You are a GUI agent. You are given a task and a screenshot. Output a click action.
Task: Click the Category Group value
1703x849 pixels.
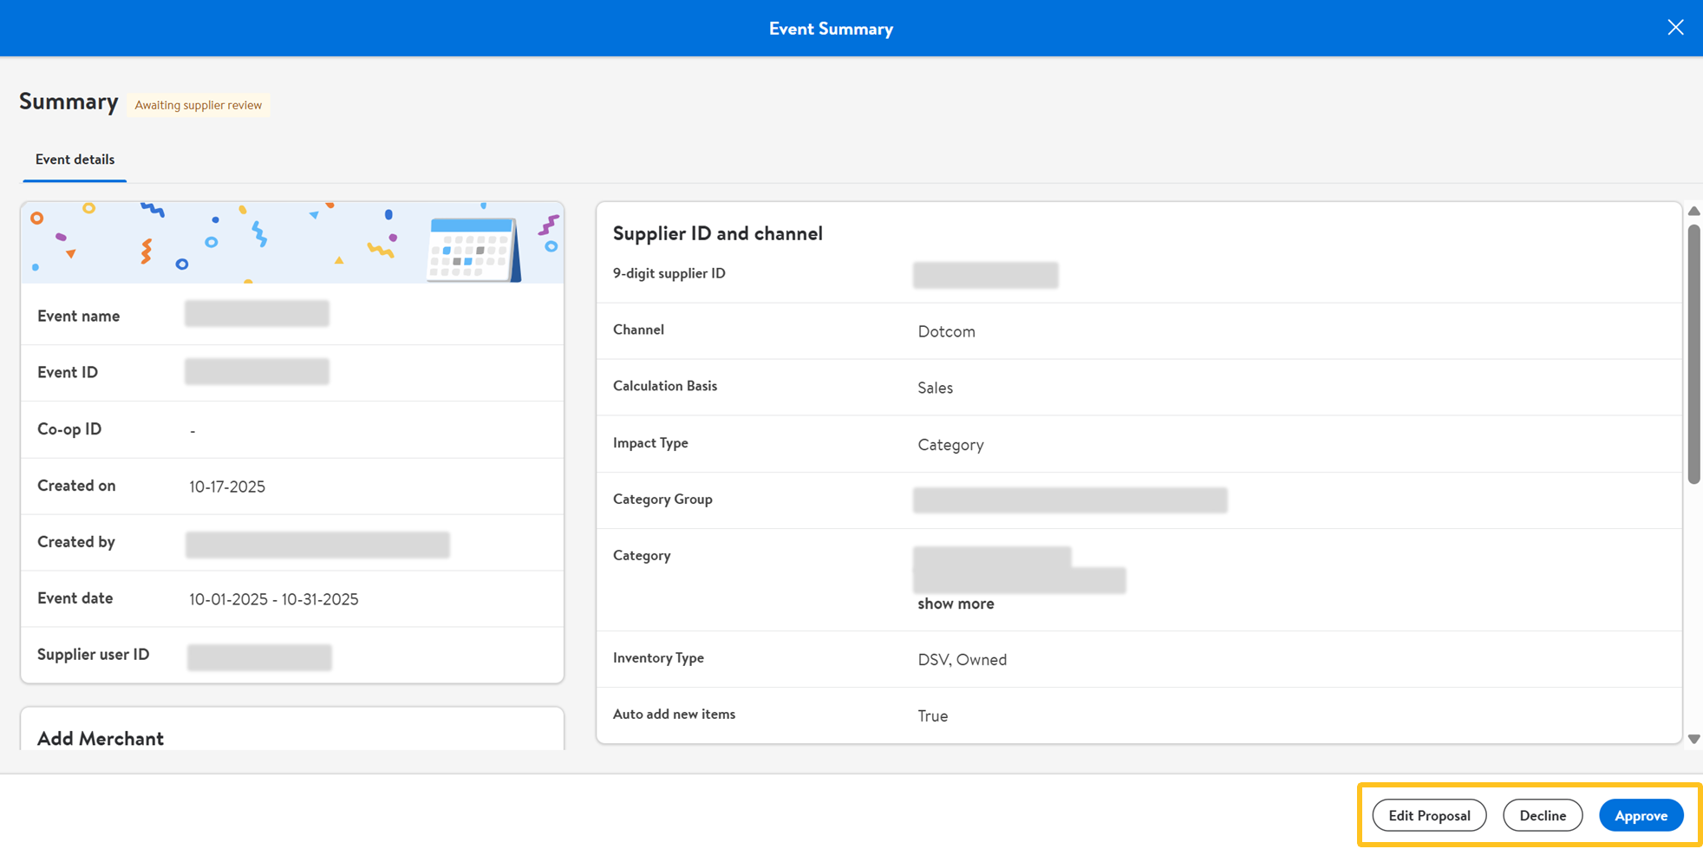(x=1069, y=500)
